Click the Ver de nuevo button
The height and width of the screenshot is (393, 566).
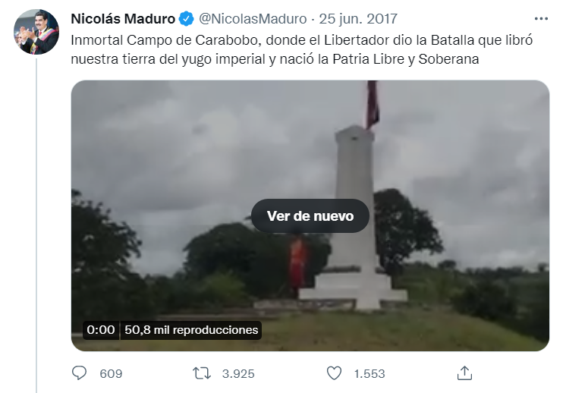[310, 215]
